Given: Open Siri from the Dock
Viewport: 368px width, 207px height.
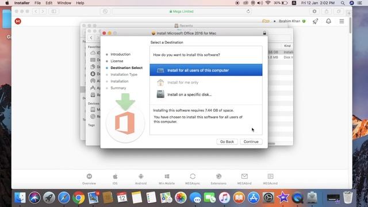Looking at the screenshot, I should coord(34,197).
